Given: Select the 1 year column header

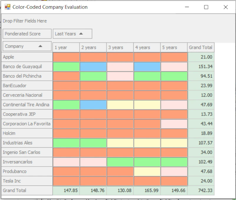Looking at the screenshot, I should point(66,47).
